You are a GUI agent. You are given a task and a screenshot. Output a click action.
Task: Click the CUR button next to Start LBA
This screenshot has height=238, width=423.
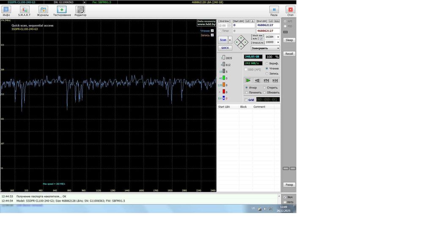pyautogui.click(x=247, y=21)
